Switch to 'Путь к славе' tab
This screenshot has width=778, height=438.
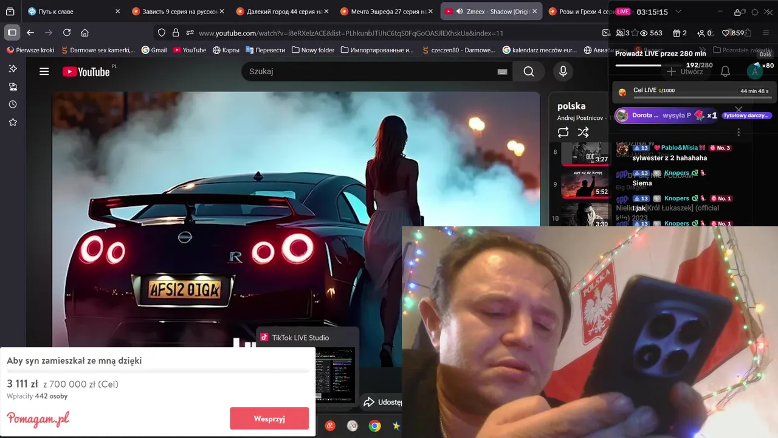coord(74,12)
